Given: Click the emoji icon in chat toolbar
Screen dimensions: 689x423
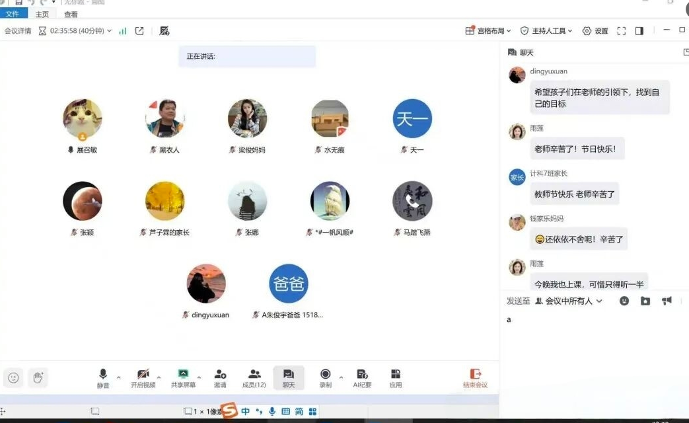Looking at the screenshot, I should click(624, 301).
